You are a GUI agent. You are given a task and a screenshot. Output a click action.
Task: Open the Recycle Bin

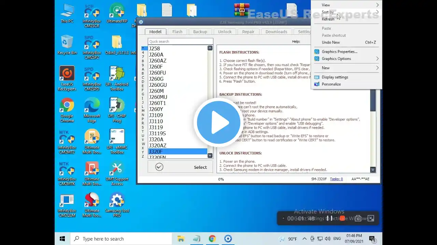67,45
